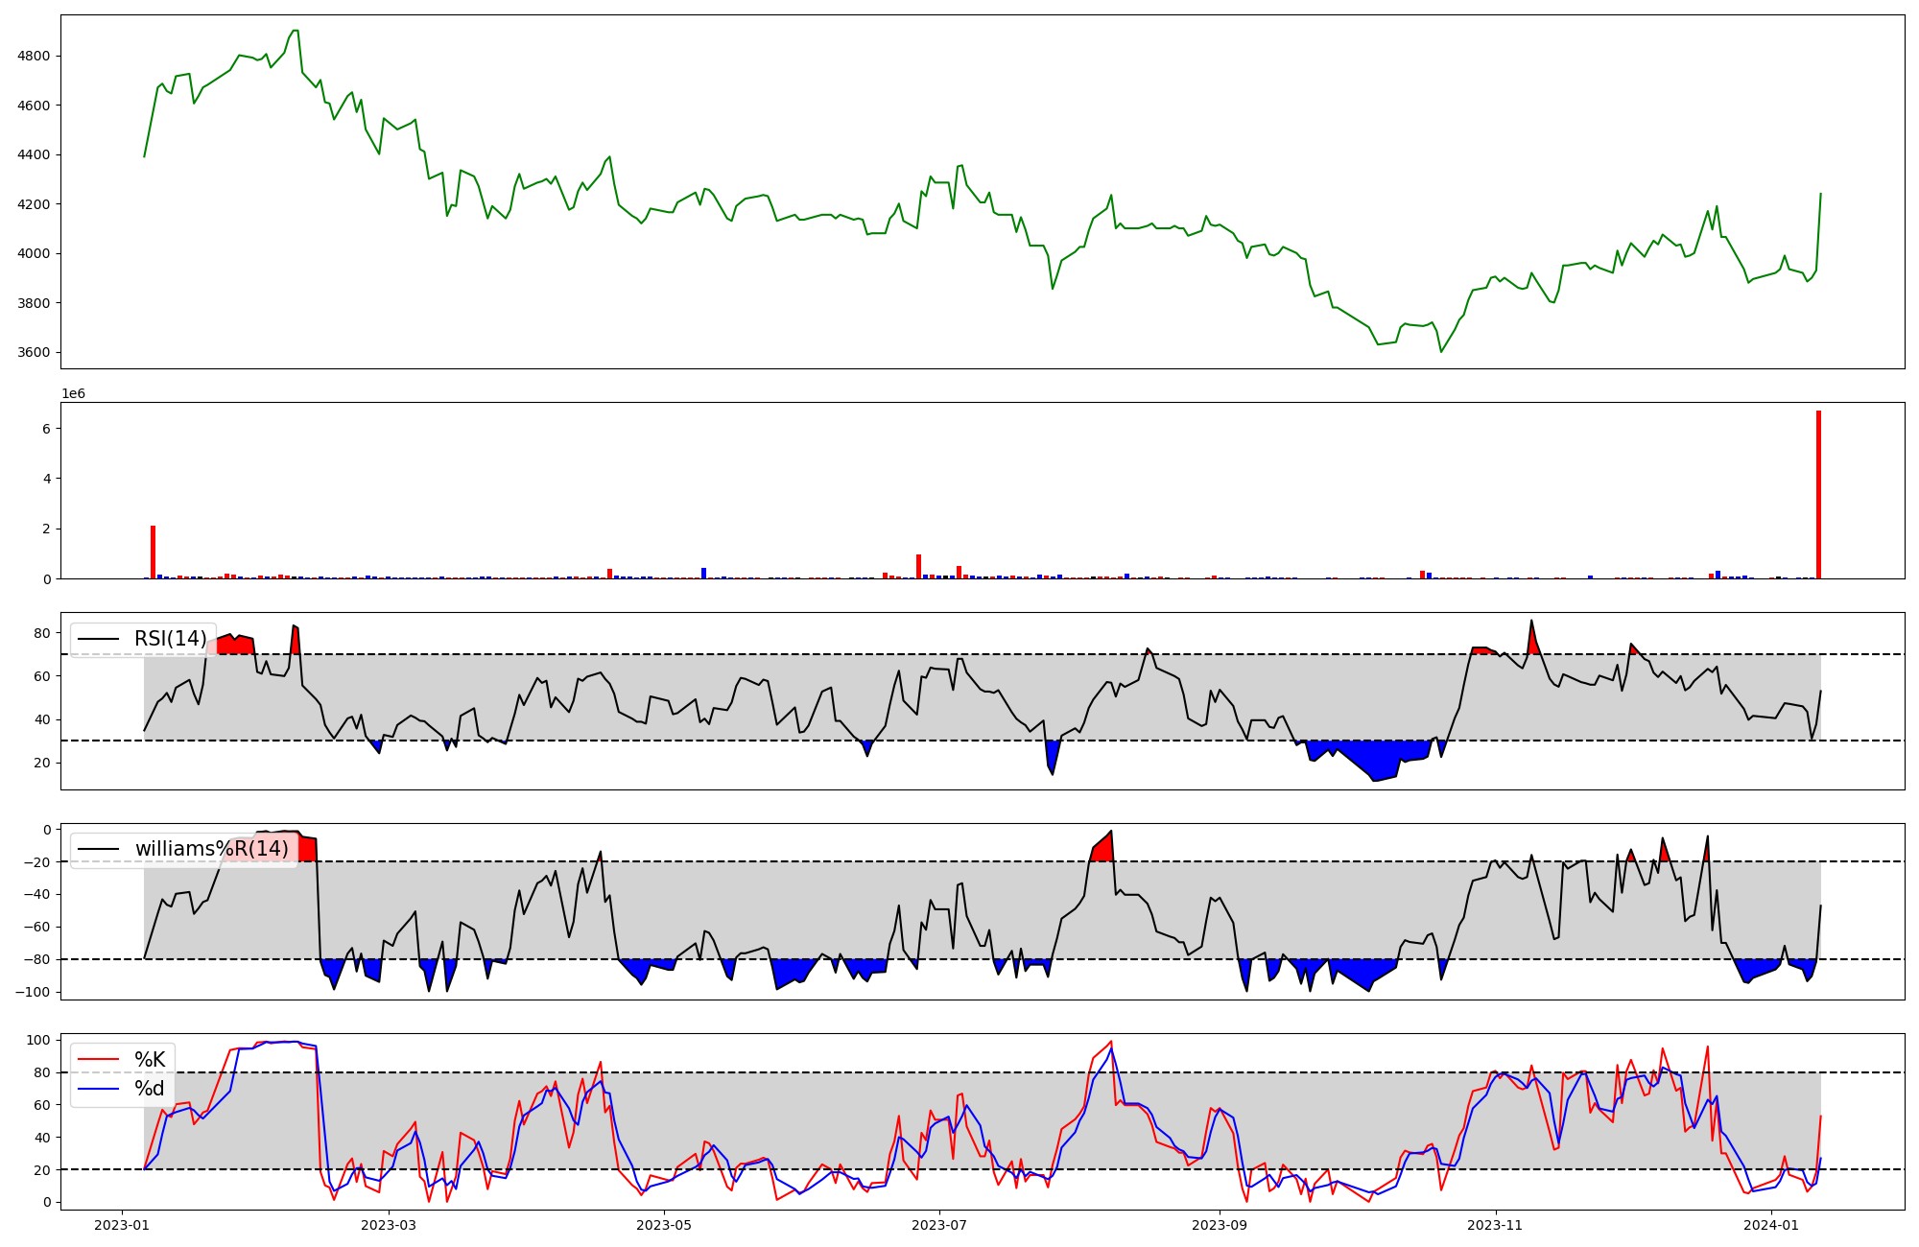Click the williams%R(14) legend label

[211, 849]
